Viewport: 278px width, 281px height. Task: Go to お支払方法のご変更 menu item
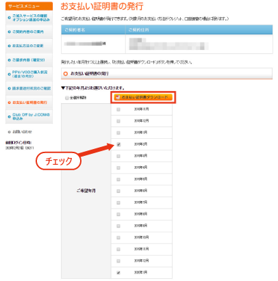tap(29, 46)
